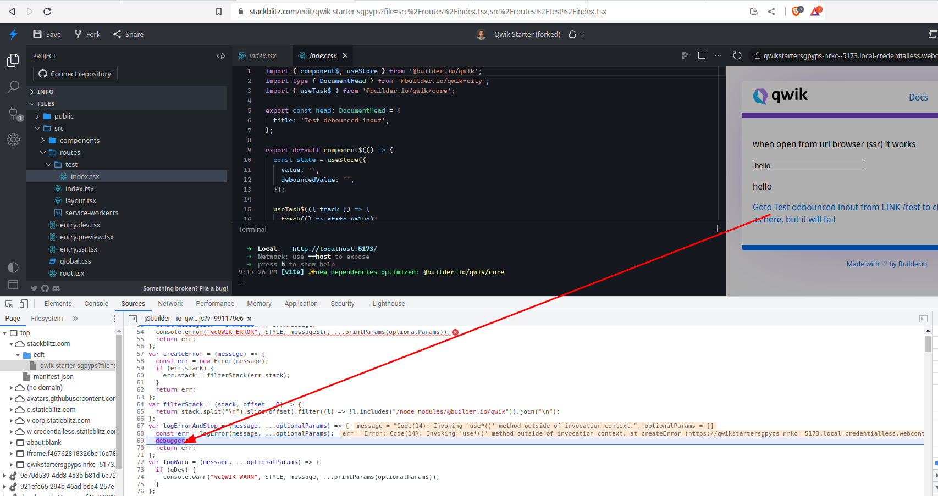Click the hello text input in the preview

808,165
